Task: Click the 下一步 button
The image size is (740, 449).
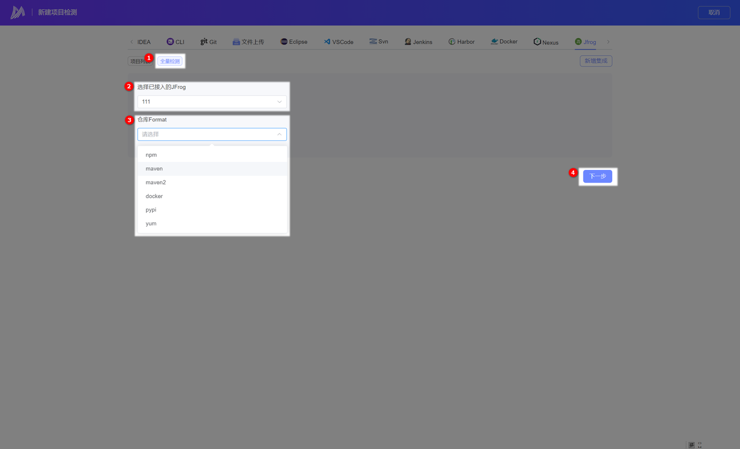Action: pyautogui.click(x=597, y=176)
